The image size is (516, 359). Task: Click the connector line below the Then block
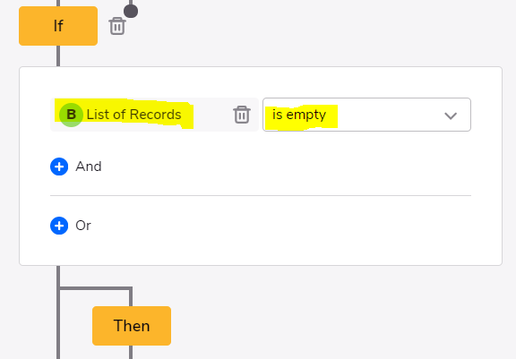(x=131, y=352)
